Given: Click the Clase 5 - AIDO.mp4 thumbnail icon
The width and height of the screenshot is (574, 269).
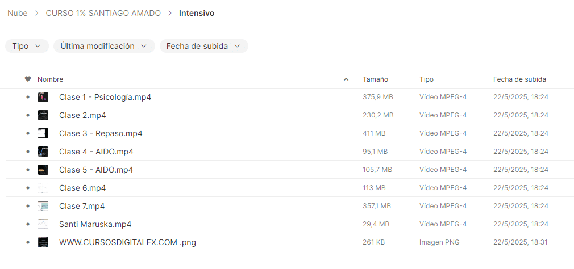Looking at the screenshot, I should tap(43, 170).
